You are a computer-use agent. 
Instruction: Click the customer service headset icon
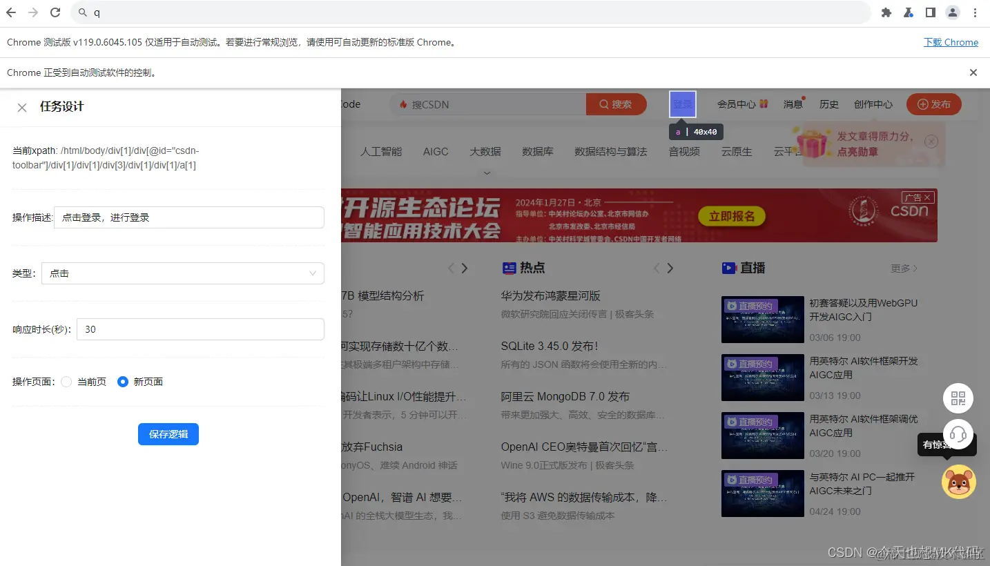958,434
